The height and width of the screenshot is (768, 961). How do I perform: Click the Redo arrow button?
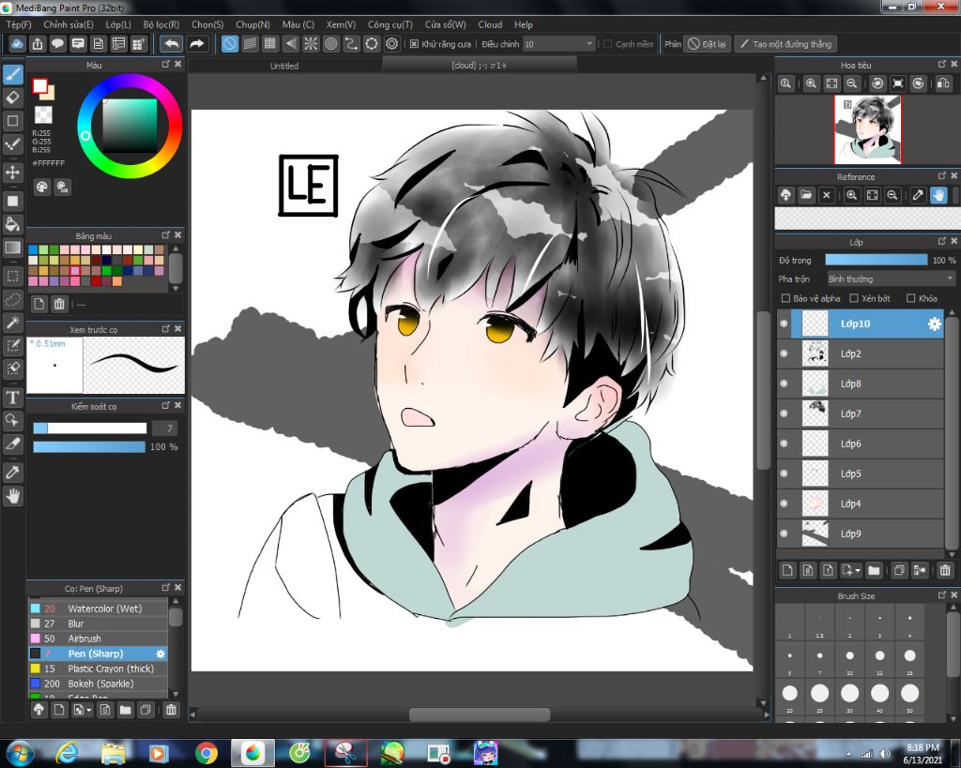[x=197, y=43]
